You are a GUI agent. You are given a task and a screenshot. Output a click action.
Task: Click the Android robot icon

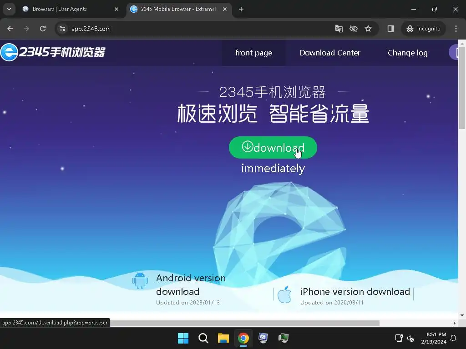click(x=140, y=280)
